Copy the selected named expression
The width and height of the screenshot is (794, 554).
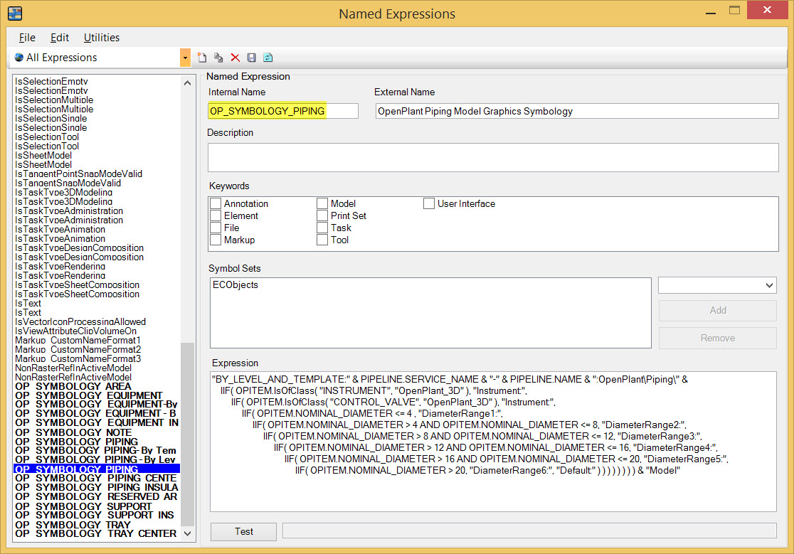click(x=218, y=58)
